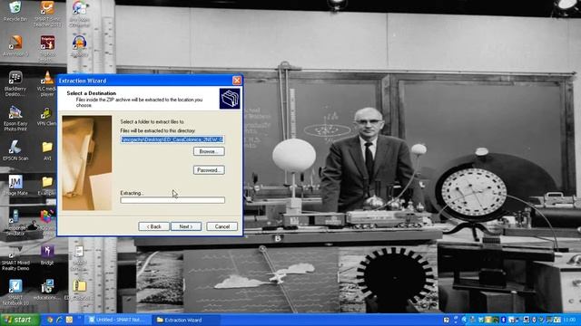Close the Extraction Wizard window
Screen dimensions: 581x326
tap(237, 81)
